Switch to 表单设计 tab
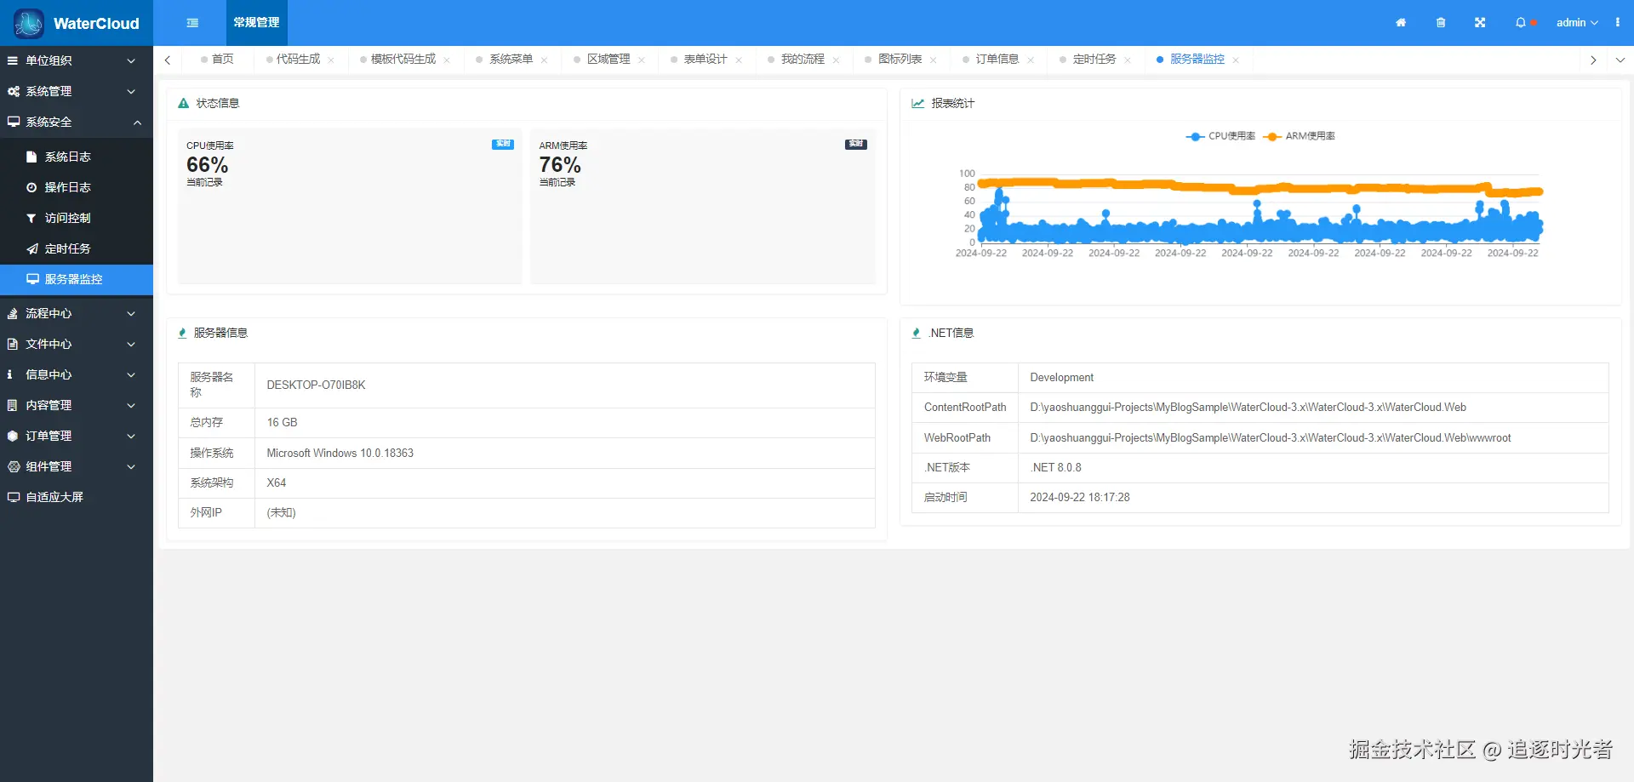This screenshot has width=1634, height=782. pyautogui.click(x=706, y=60)
